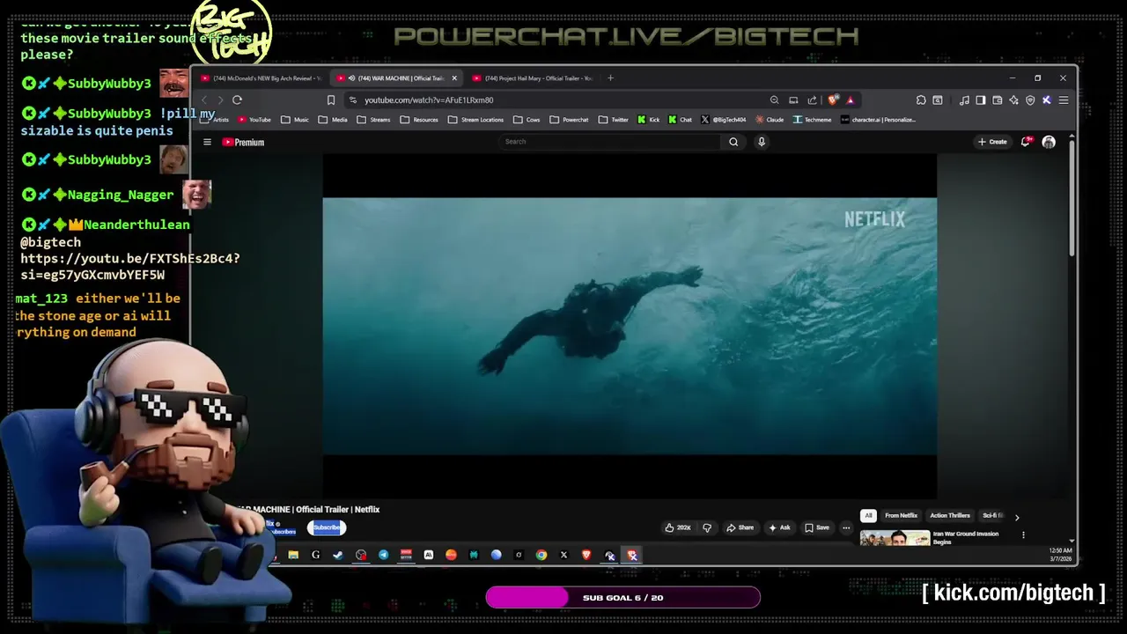Open the Brave Shields lion icon
1127x634 pixels.
(833, 100)
